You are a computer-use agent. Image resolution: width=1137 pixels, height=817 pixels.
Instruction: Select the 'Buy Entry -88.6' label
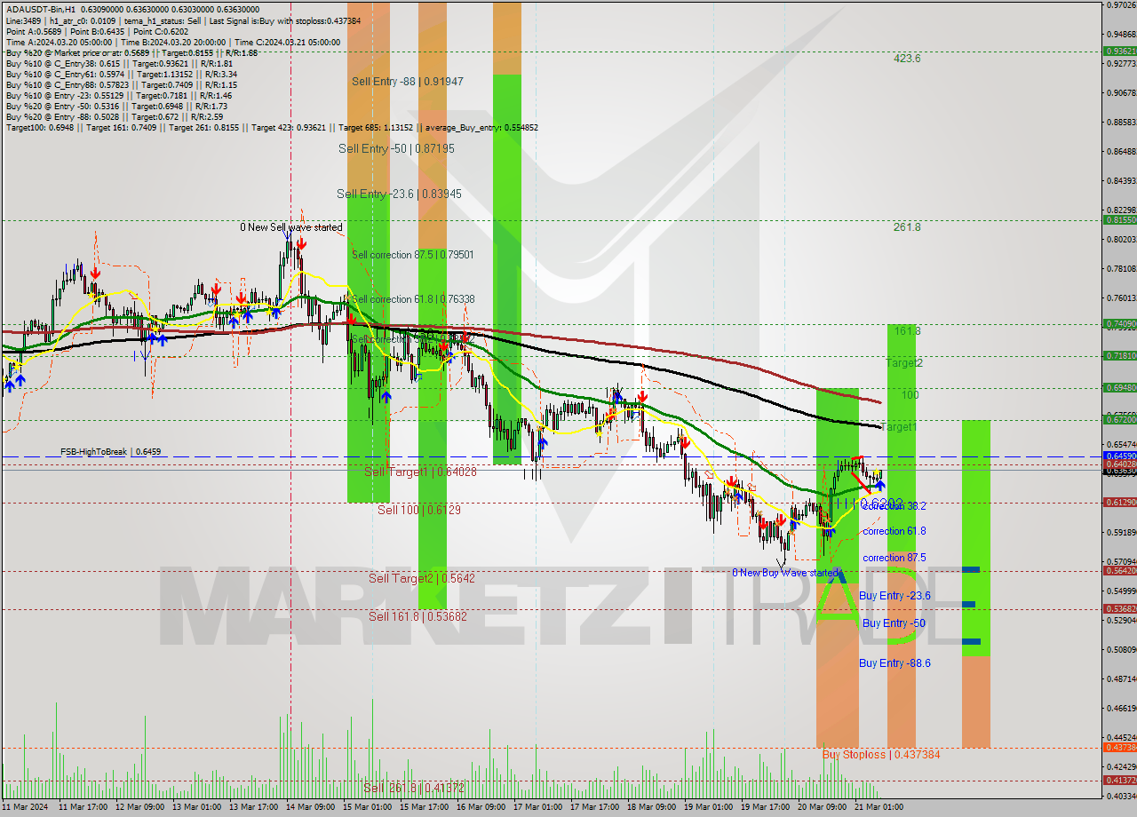click(x=894, y=663)
